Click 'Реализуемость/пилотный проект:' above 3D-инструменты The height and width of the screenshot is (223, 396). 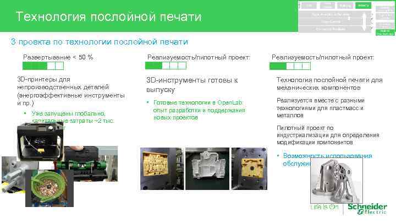point(199,57)
